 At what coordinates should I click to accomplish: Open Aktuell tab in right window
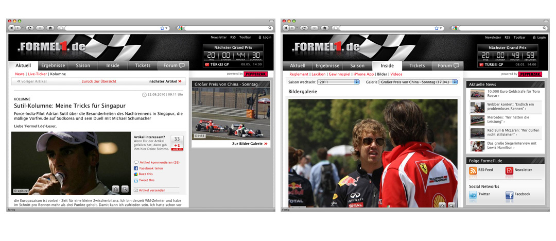298,66
